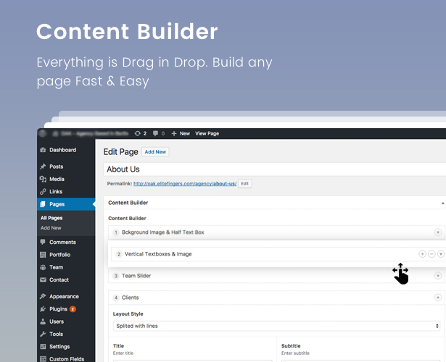This screenshot has width=446, height=362.
Task: Open Portfolio in the sidebar
Action: [59, 255]
